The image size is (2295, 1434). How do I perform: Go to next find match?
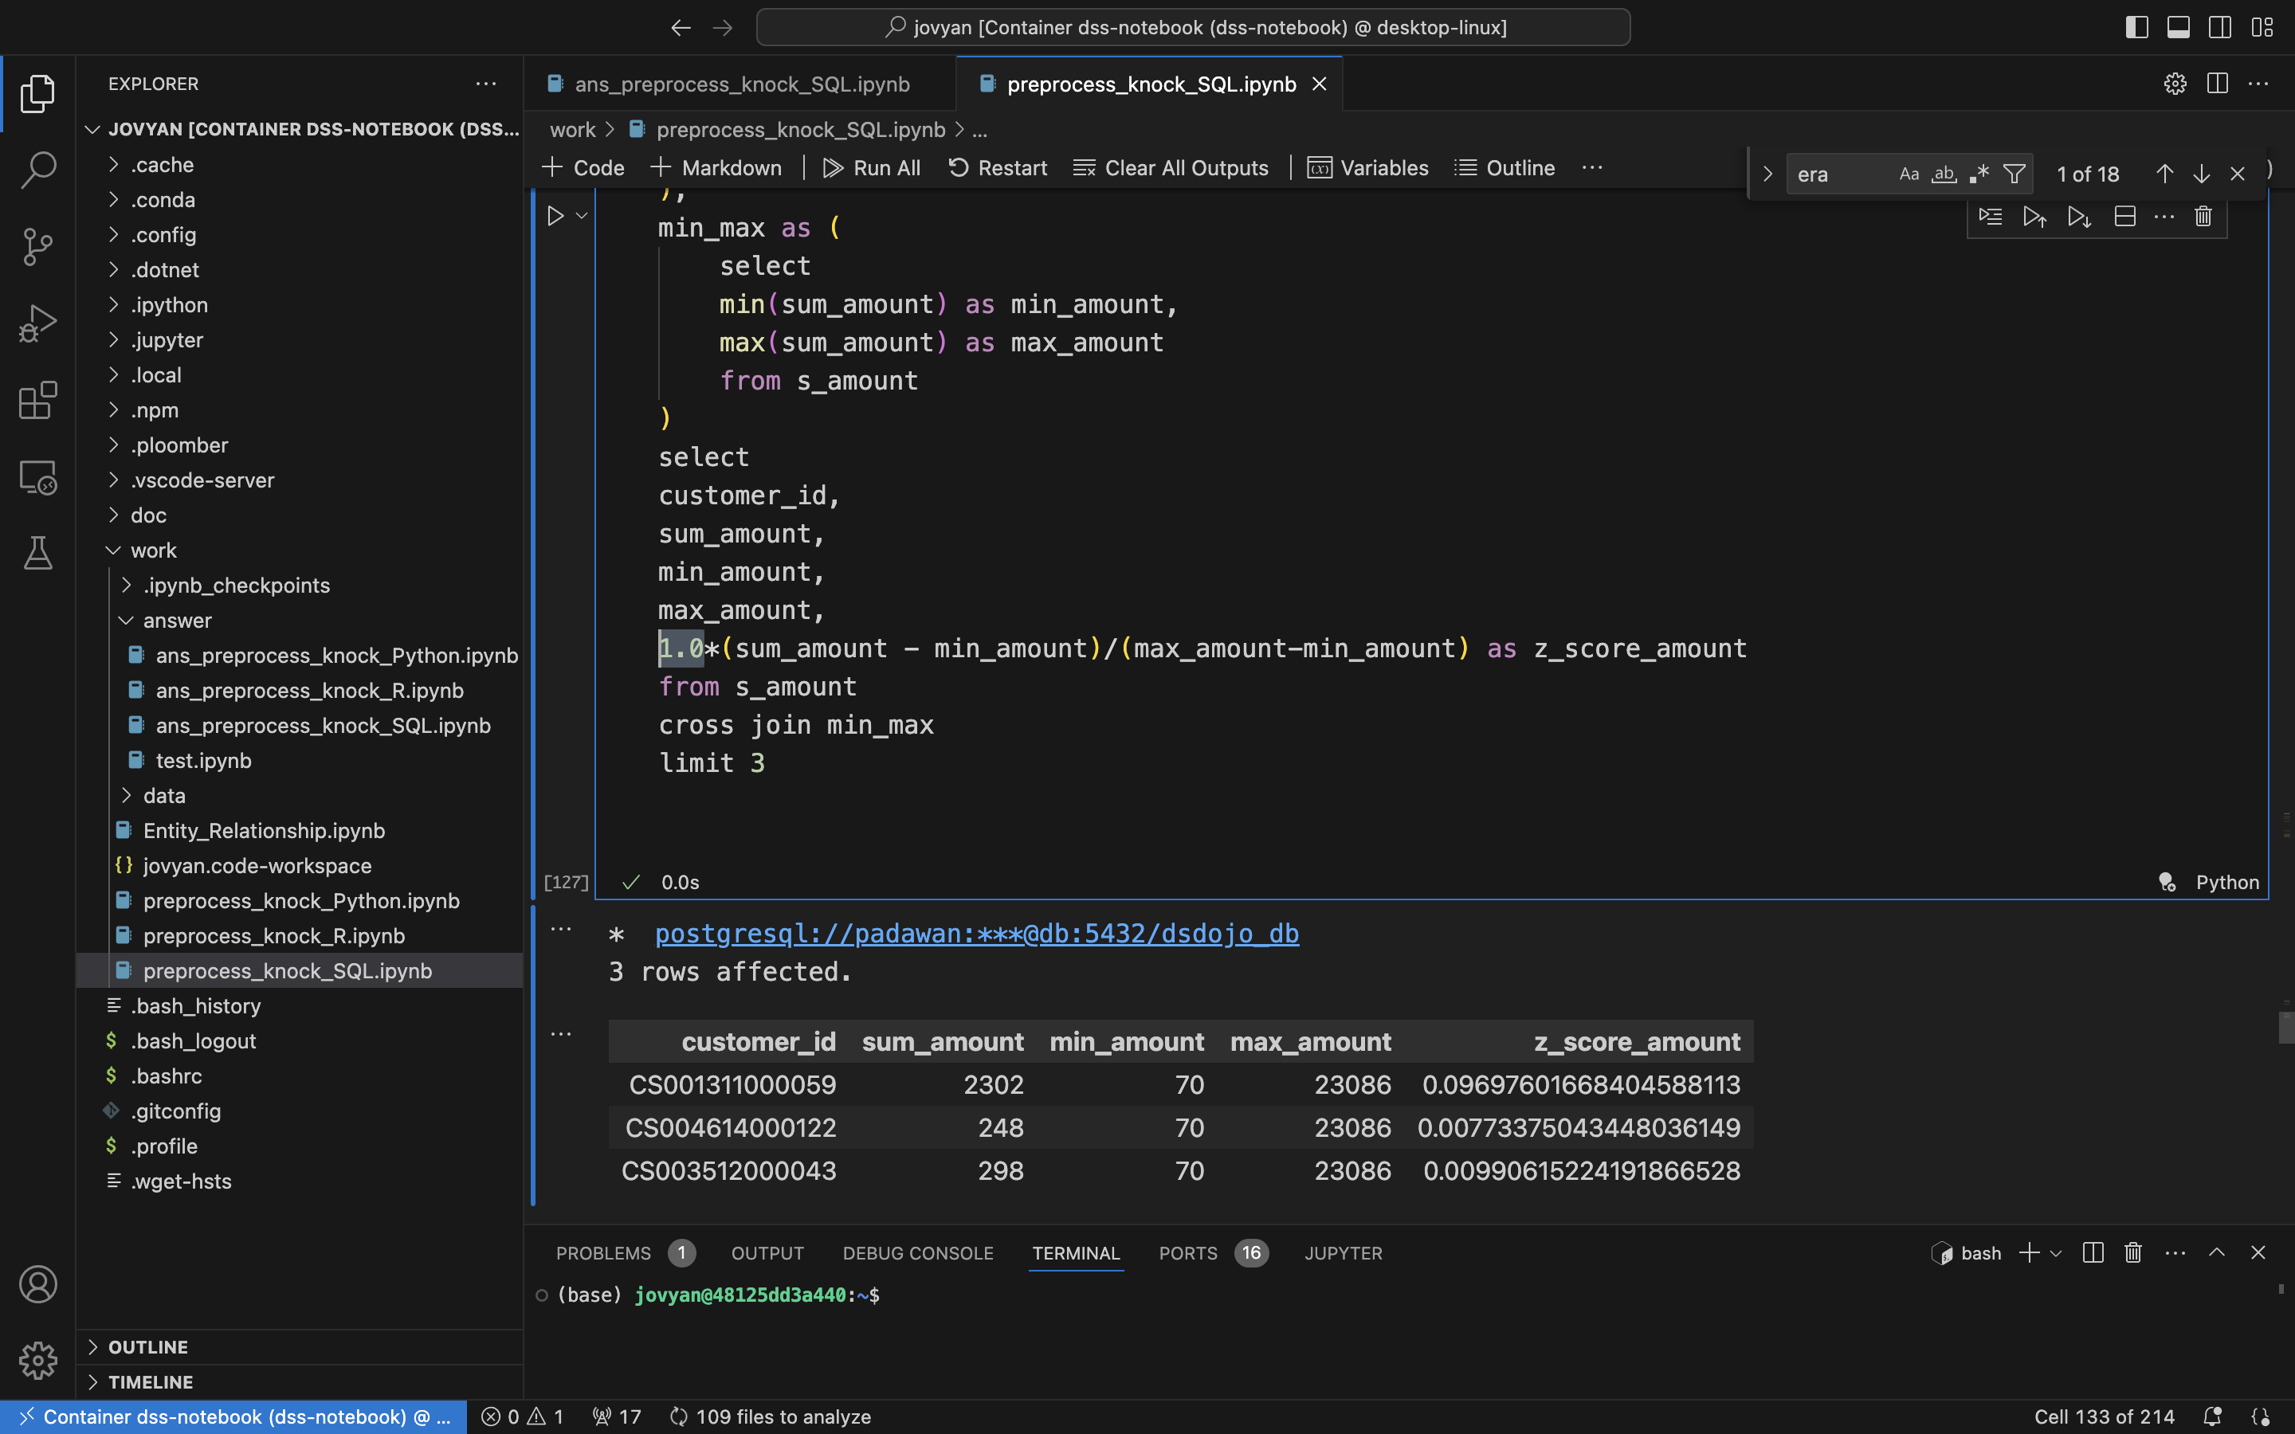coord(2201,174)
